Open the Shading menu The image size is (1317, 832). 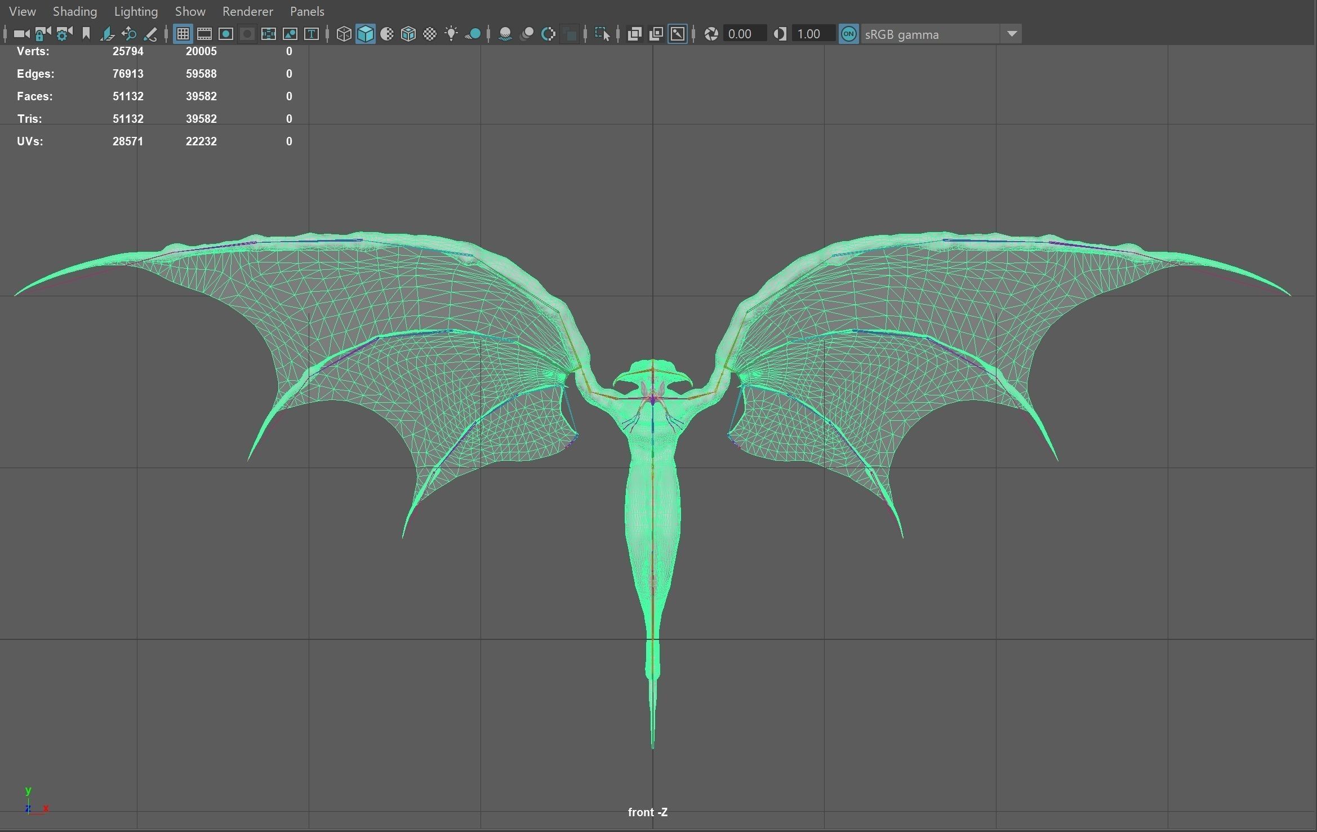75,11
